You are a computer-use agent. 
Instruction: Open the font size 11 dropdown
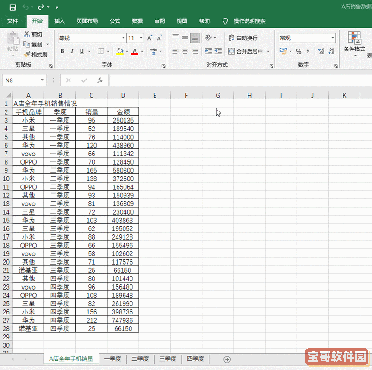[141, 38]
